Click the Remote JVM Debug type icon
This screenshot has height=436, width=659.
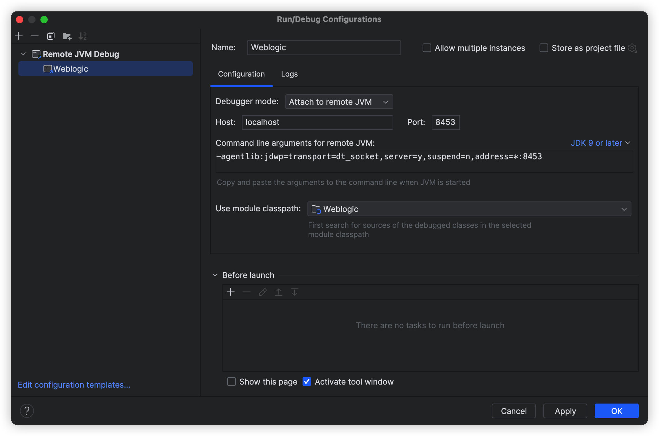pos(36,54)
